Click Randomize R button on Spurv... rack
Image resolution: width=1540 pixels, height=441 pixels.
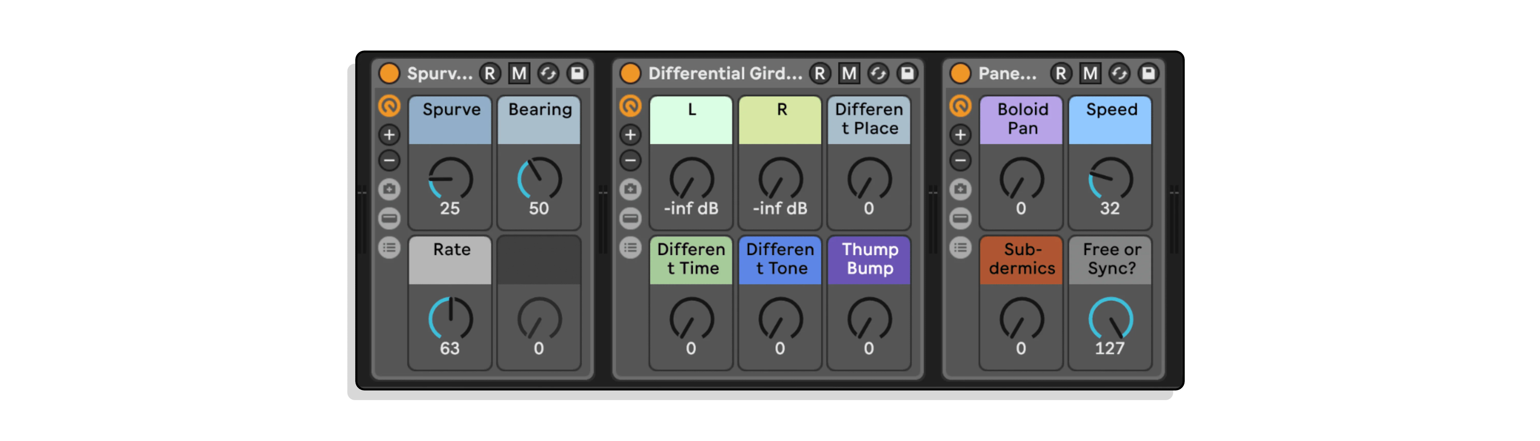(x=490, y=74)
